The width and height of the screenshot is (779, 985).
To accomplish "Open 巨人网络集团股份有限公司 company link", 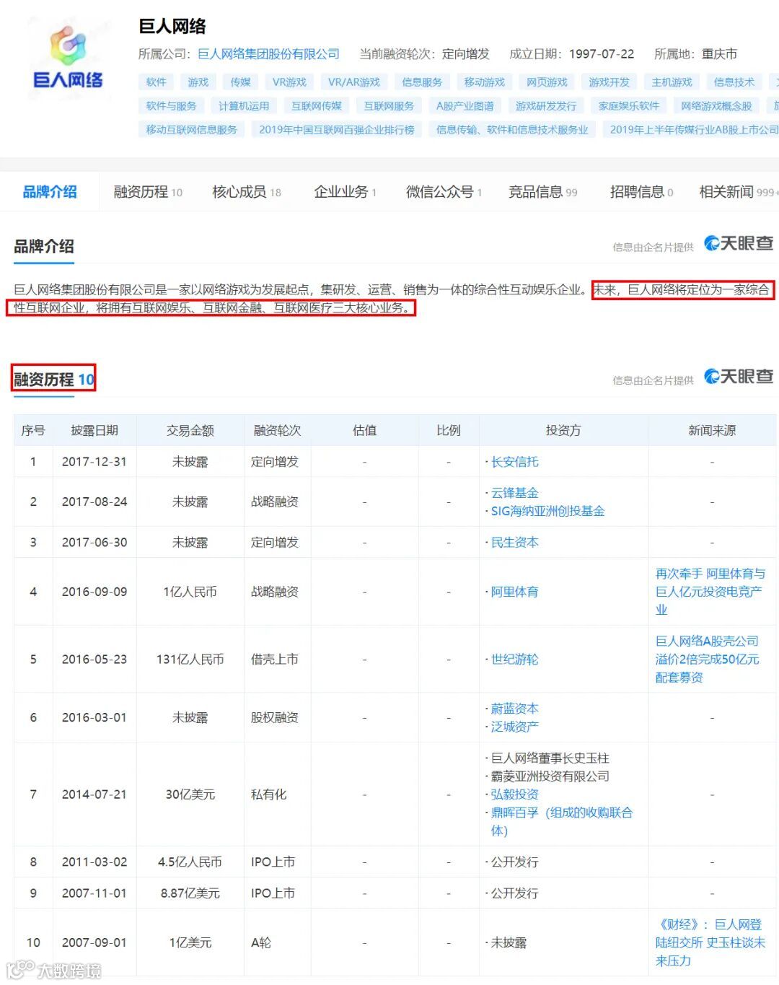I will click(x=268, y=54).
